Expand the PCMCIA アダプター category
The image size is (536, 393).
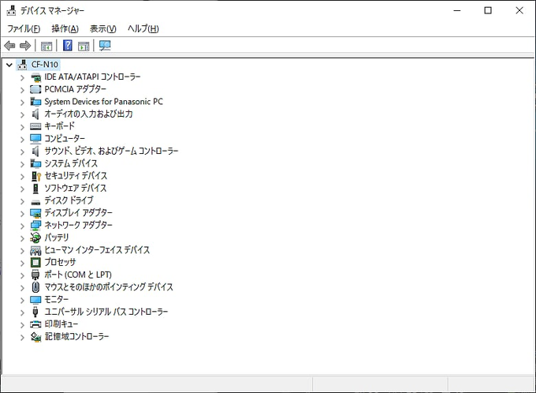23,90
